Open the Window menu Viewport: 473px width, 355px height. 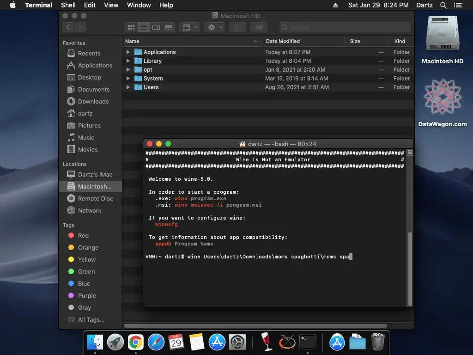[x=139, y=5]
